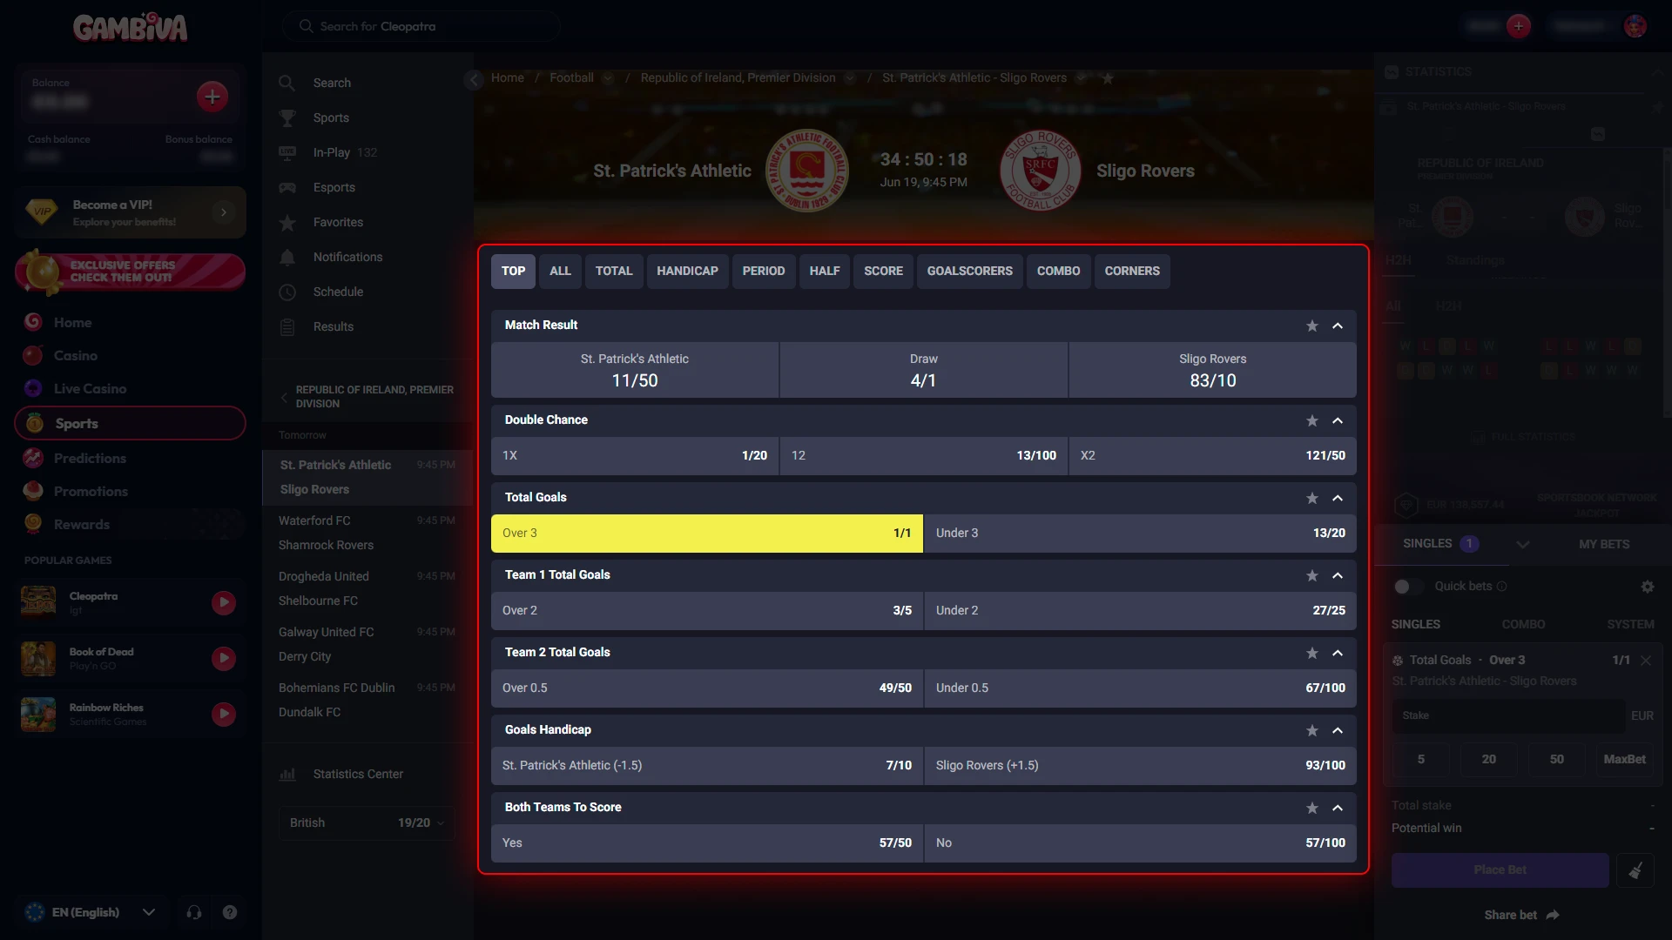1672x940 pixels.
Task: Favorite the match with breadcrumb star
Action: pyautogui.click(x=1108, y=78)
